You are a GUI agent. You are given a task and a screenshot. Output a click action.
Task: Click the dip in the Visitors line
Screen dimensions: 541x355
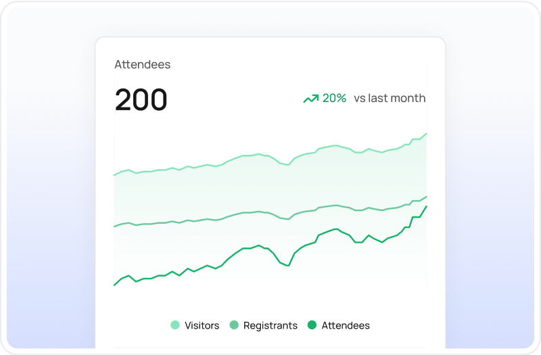[288, 164]
